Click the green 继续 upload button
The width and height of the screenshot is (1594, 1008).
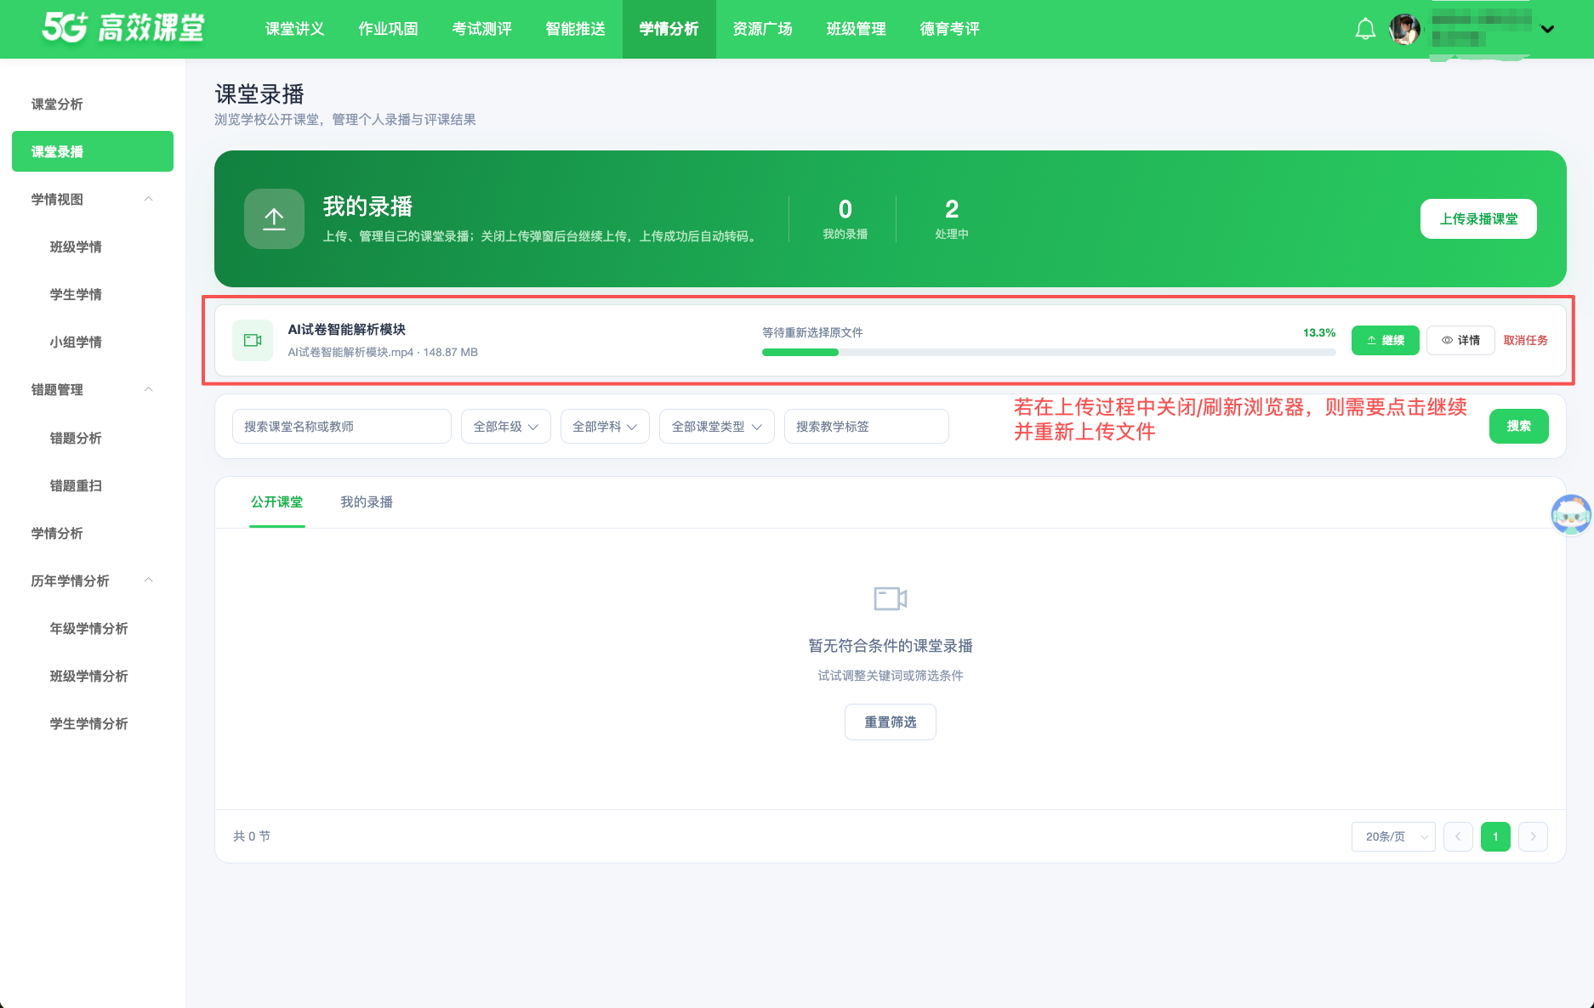click(1386, 340)
